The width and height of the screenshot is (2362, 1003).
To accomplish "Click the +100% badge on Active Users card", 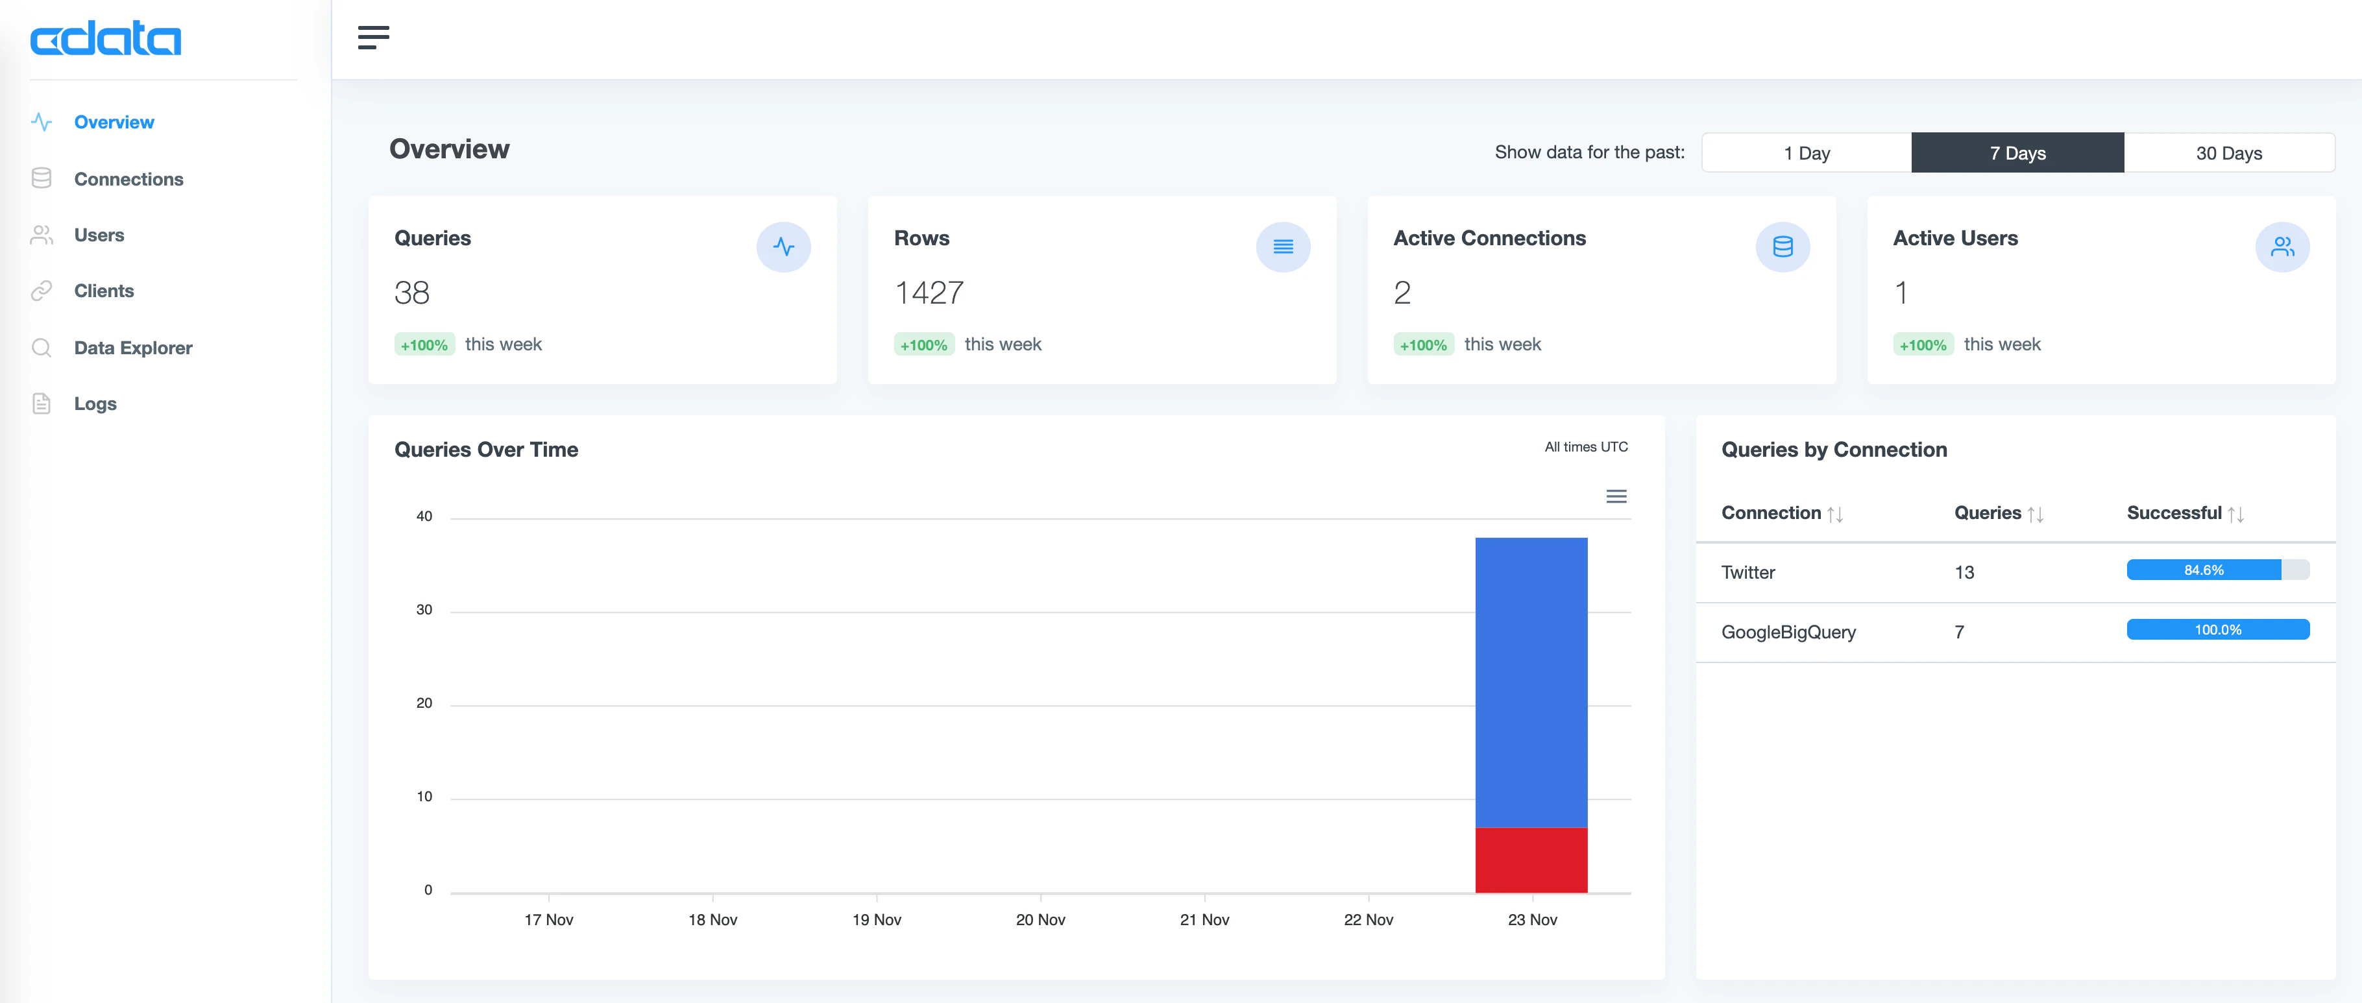I will (x=1923, y=344).
